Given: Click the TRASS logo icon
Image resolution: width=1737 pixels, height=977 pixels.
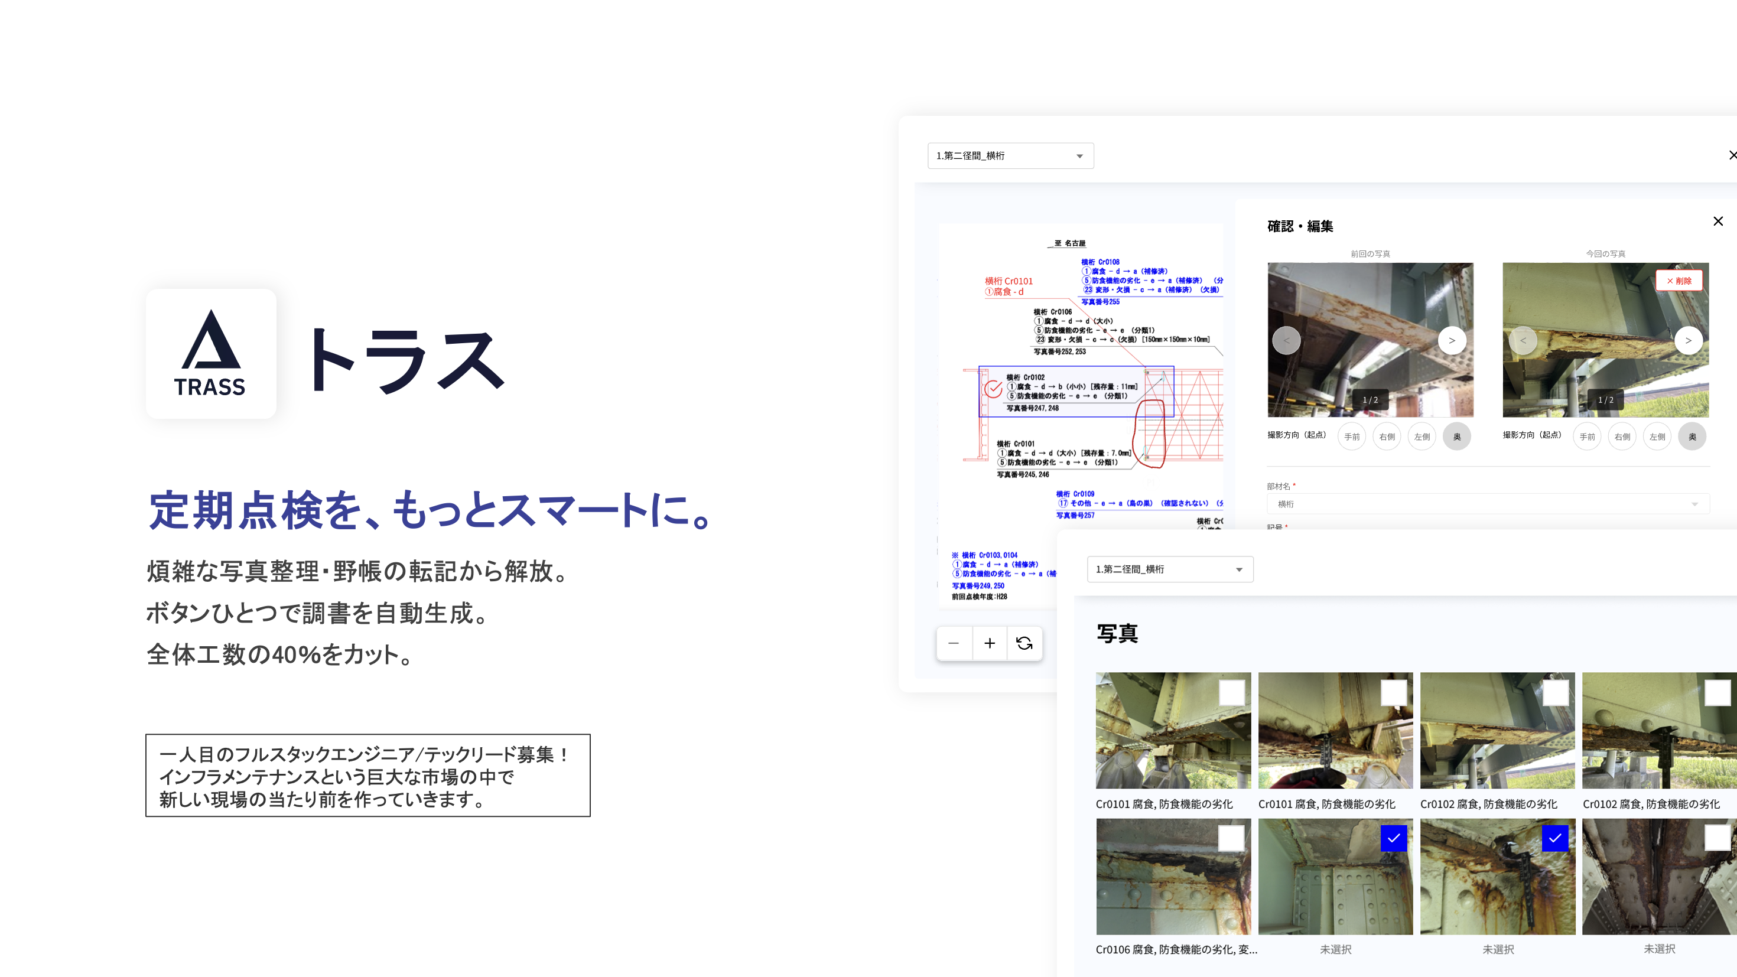Looking at the screenshot, I should [210, 353].
